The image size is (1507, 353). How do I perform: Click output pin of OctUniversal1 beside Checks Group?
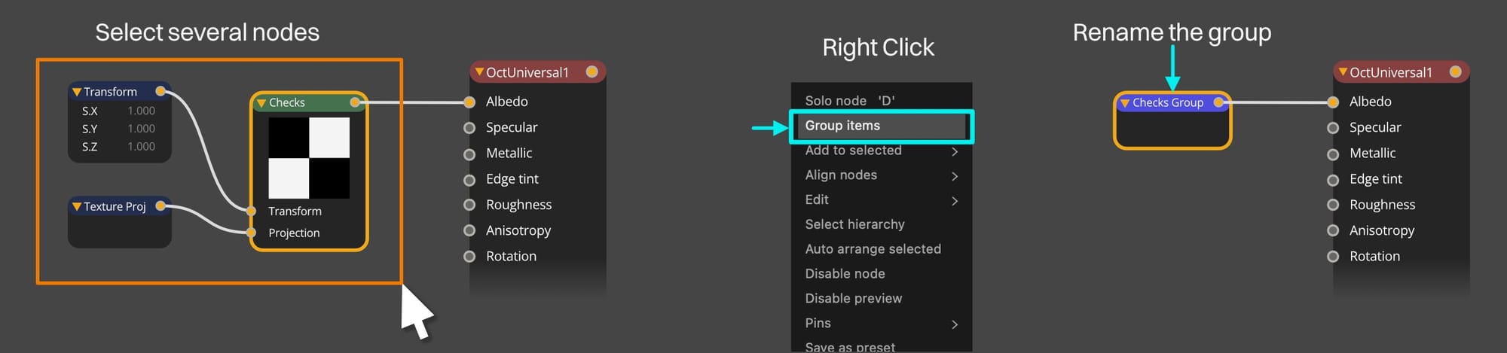tap(1455, 72)
